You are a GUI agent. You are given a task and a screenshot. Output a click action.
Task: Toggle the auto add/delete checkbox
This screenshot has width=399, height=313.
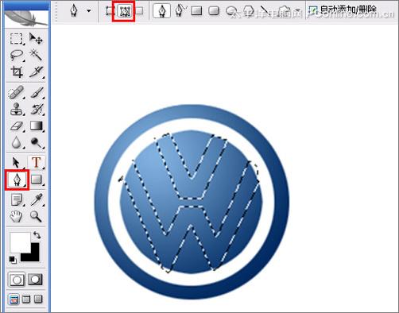(x=313, y=10)
